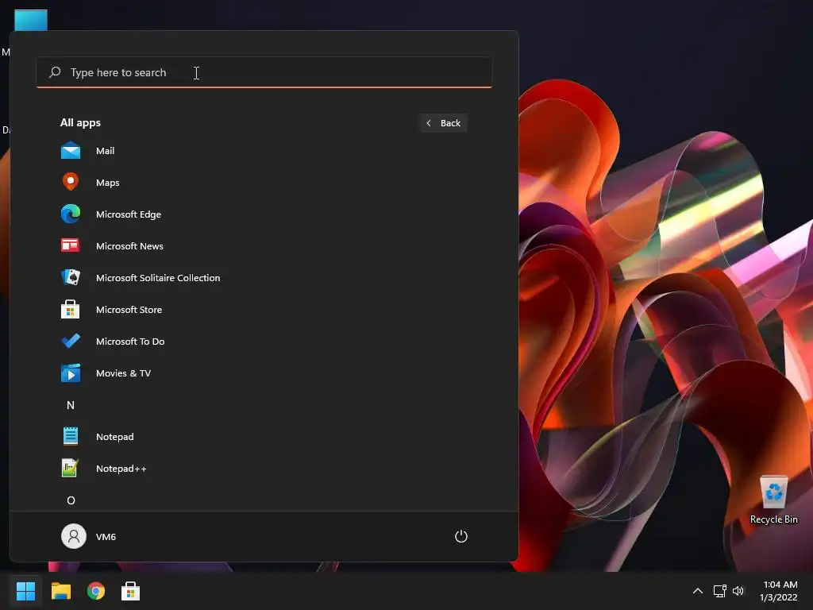Click the Maps label text
813x610 pixels.
click(x=108, y=183)
